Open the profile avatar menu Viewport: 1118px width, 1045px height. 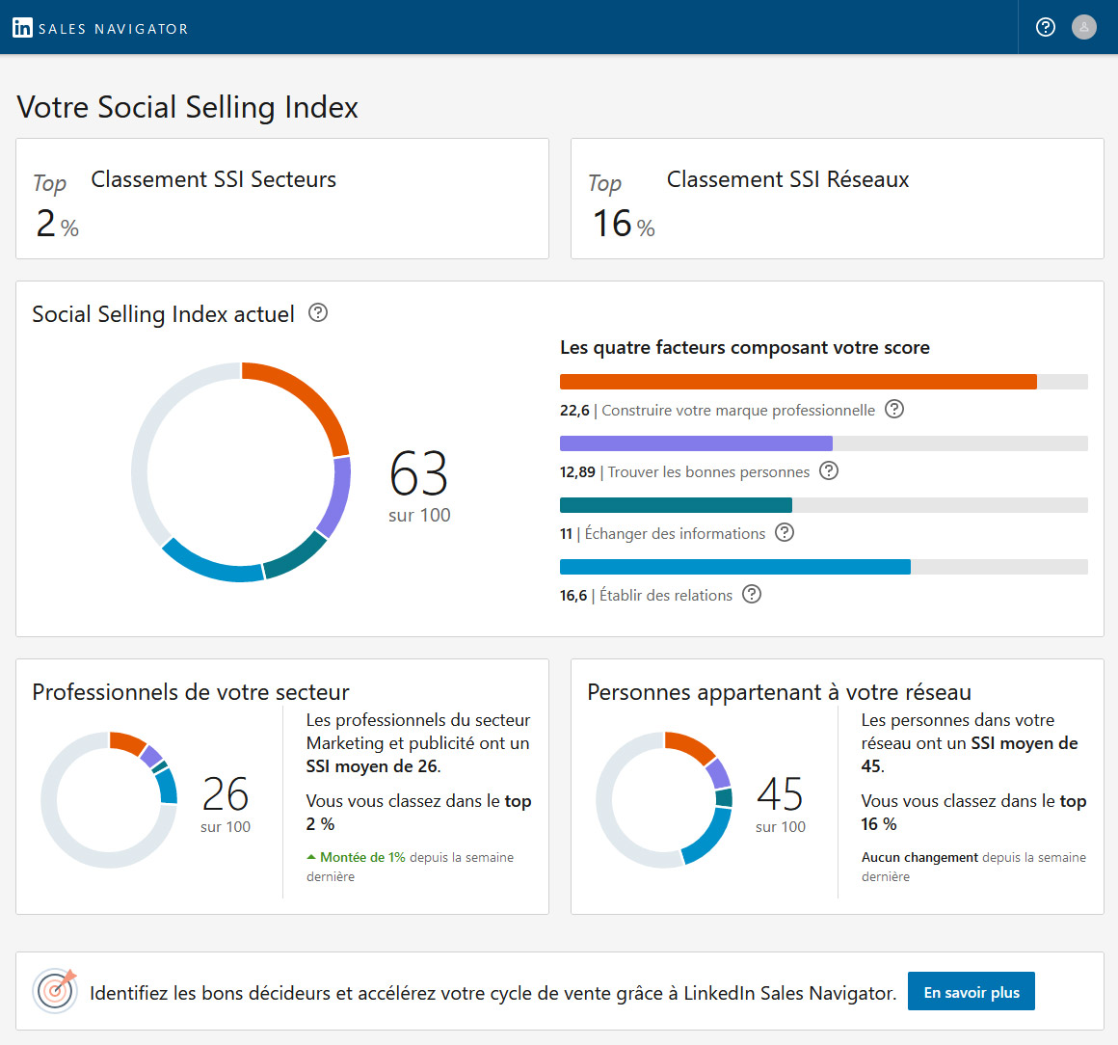[x=1083, y=27]
